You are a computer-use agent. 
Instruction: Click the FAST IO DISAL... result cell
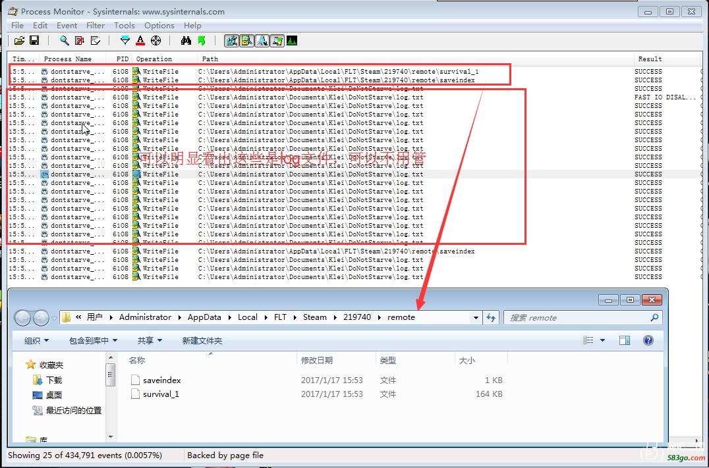(665, 97)
